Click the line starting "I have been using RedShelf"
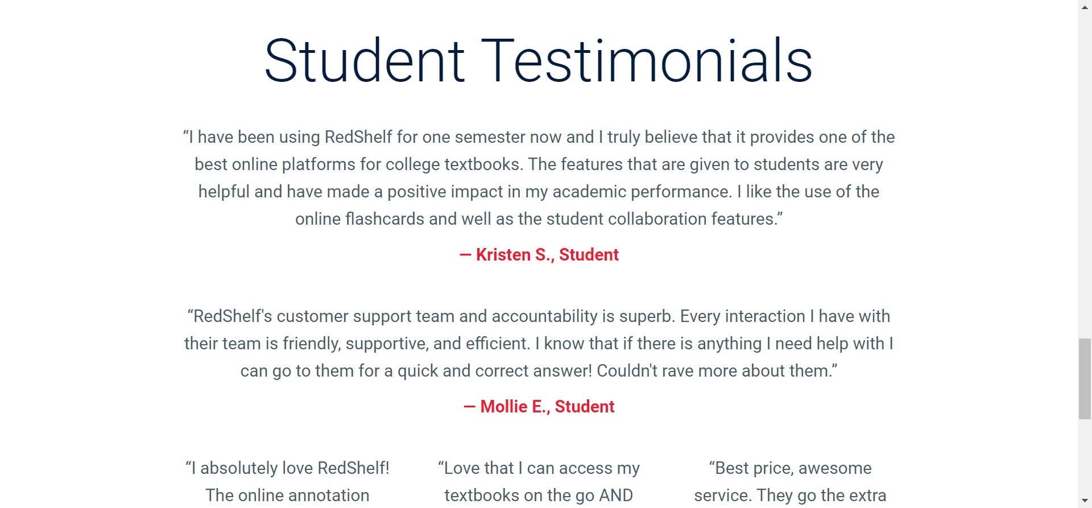Screen dimensions: 1092x508 coord(539,137)
